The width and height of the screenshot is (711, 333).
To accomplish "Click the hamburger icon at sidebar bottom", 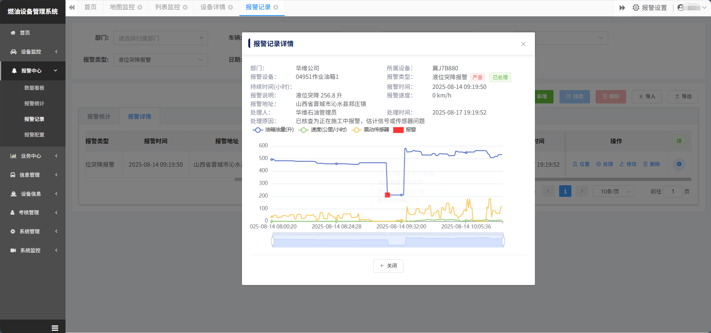I will click(x=55, y=328).
